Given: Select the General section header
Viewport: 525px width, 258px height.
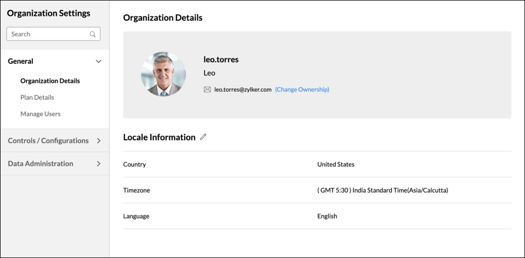Looking at the screenshot, I should (x=21, y=62).
